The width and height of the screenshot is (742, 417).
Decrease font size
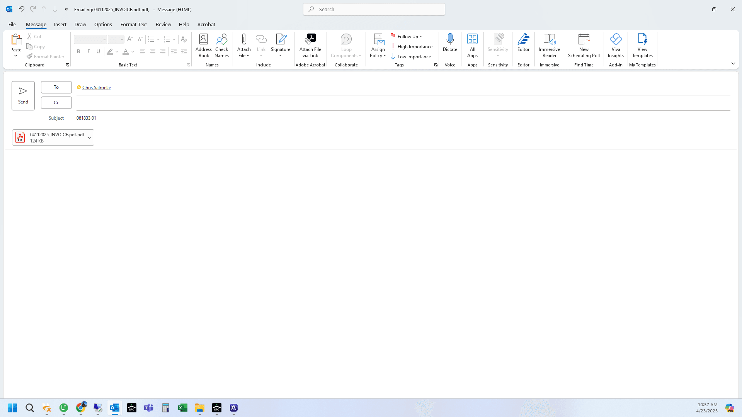click(x=140, y=39)
